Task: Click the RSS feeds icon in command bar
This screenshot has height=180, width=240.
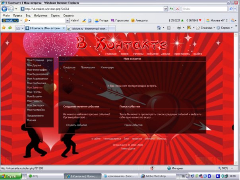Action: [x=169, y=28]
